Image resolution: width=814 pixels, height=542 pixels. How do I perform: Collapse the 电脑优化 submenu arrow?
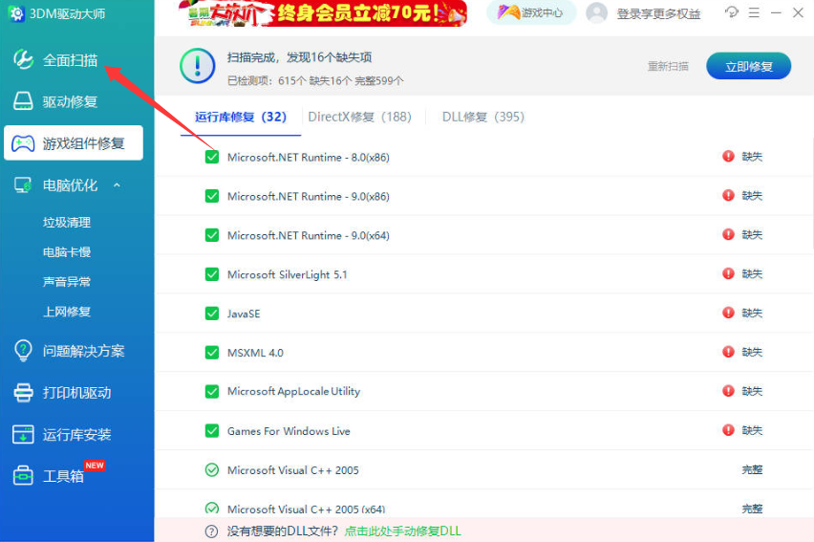point(117,185)
